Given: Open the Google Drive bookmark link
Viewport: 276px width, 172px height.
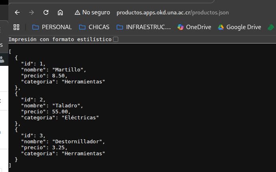Looking at the screenshot, I should (x=243, y=27).
